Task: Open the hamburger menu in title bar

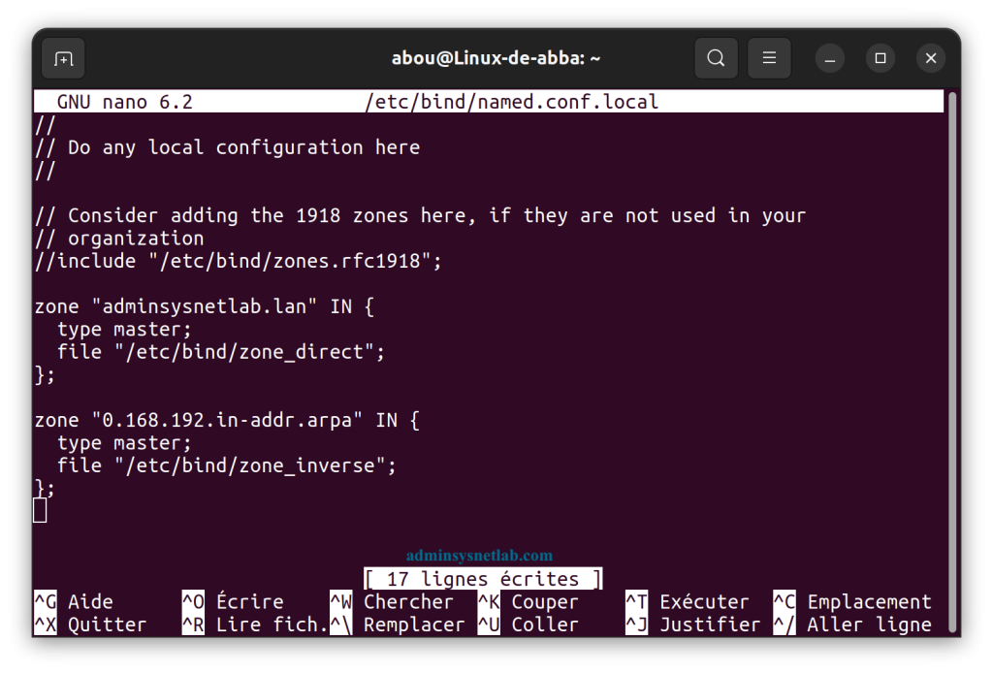Action: (769, 58)
